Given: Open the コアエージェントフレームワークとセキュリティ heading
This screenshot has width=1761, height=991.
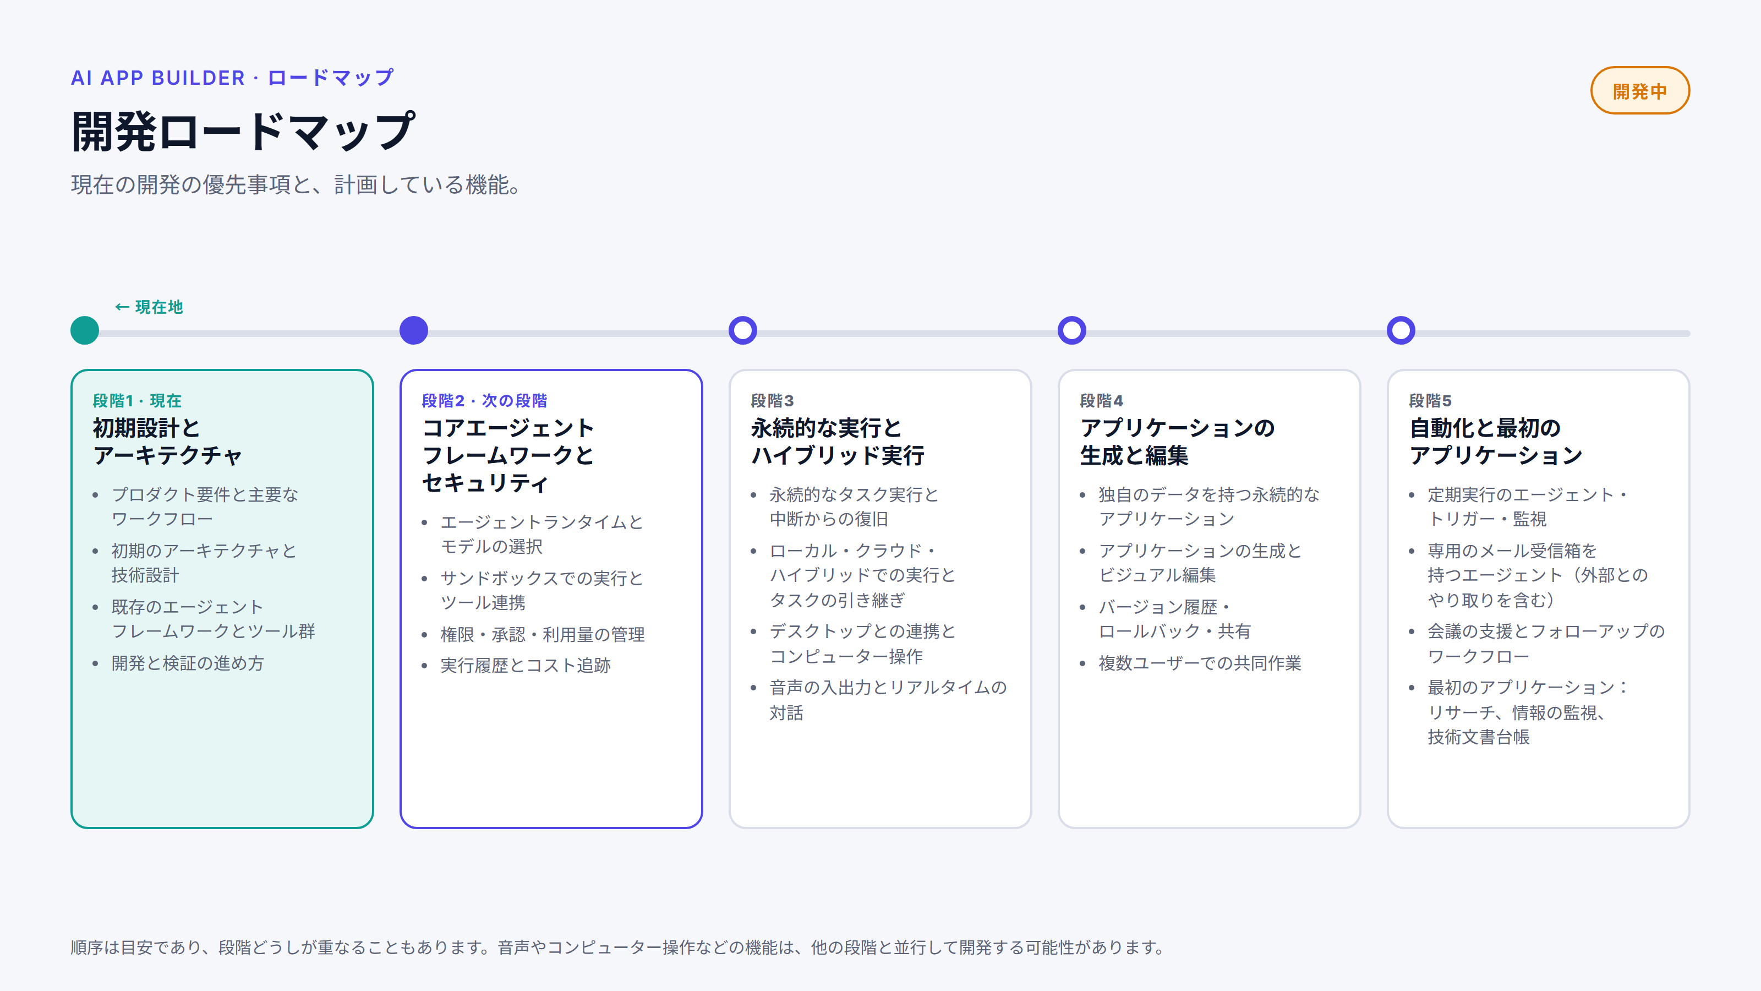Looking at the screenshot, I should coord(508,455).
